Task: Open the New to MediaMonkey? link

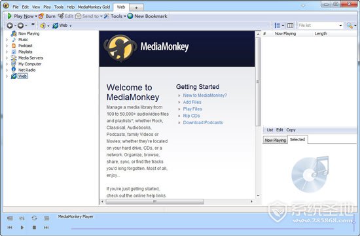Action: point(205,95)
